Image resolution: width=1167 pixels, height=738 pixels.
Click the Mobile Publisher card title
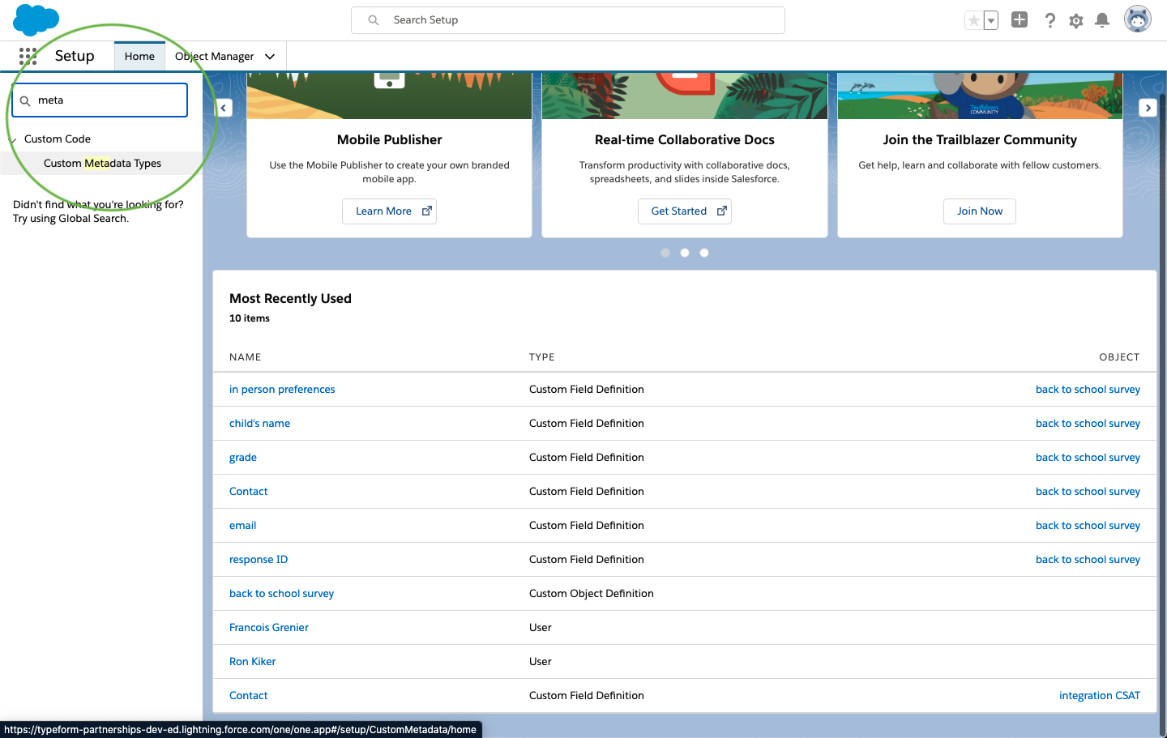390,139
